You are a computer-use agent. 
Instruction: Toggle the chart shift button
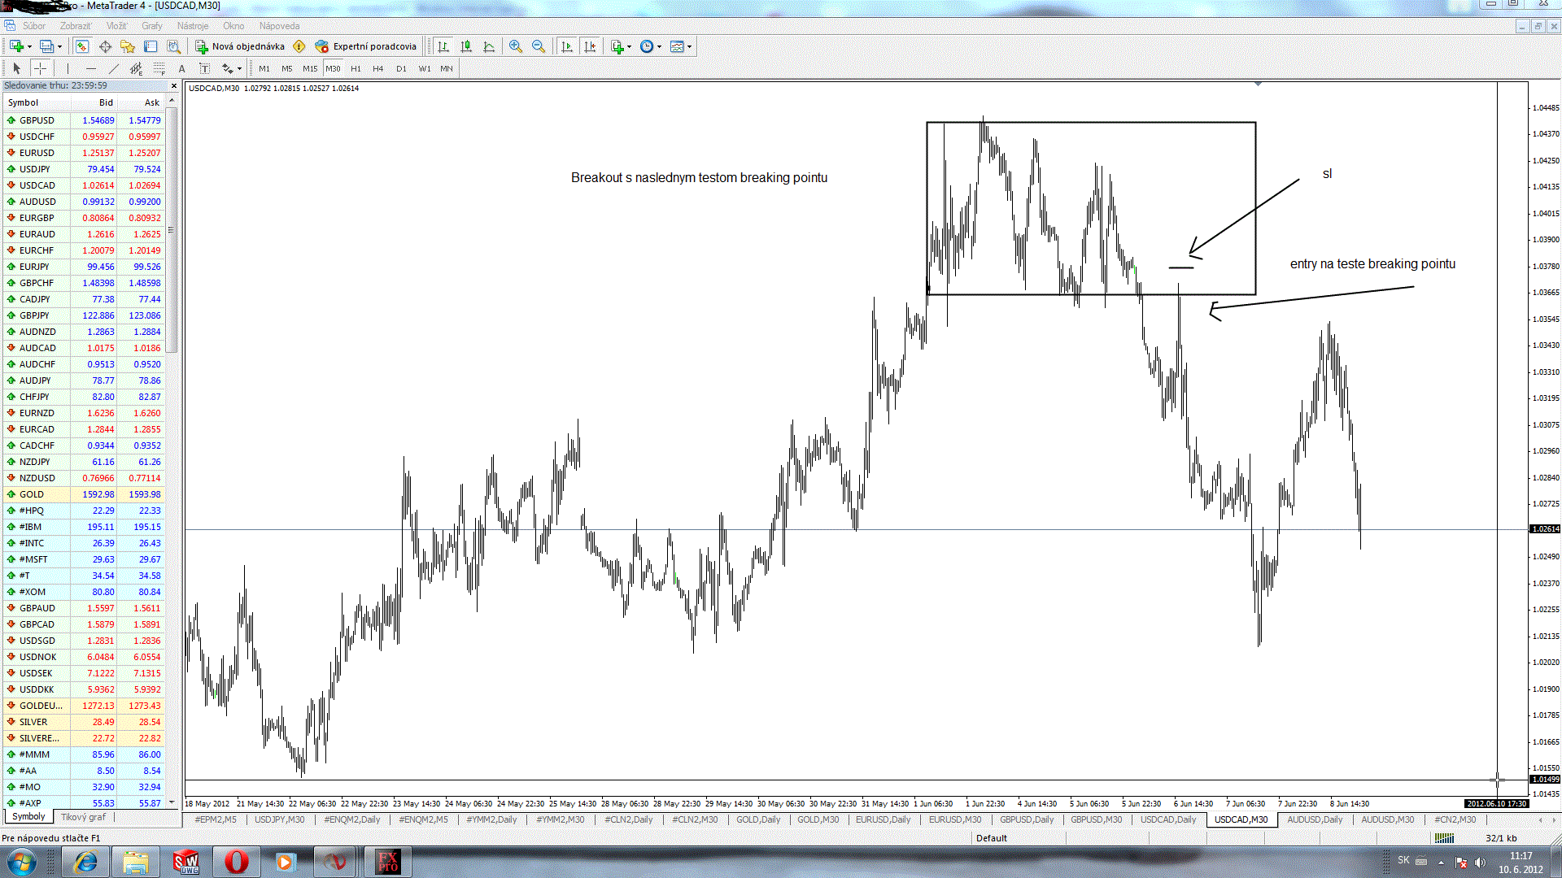[590, 46]
